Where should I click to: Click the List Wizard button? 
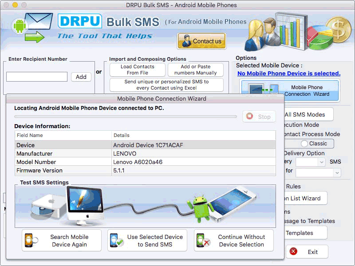point(305,198)
